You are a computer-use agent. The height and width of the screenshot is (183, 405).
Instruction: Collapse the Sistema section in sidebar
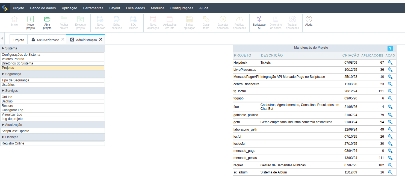coord(3,48)
